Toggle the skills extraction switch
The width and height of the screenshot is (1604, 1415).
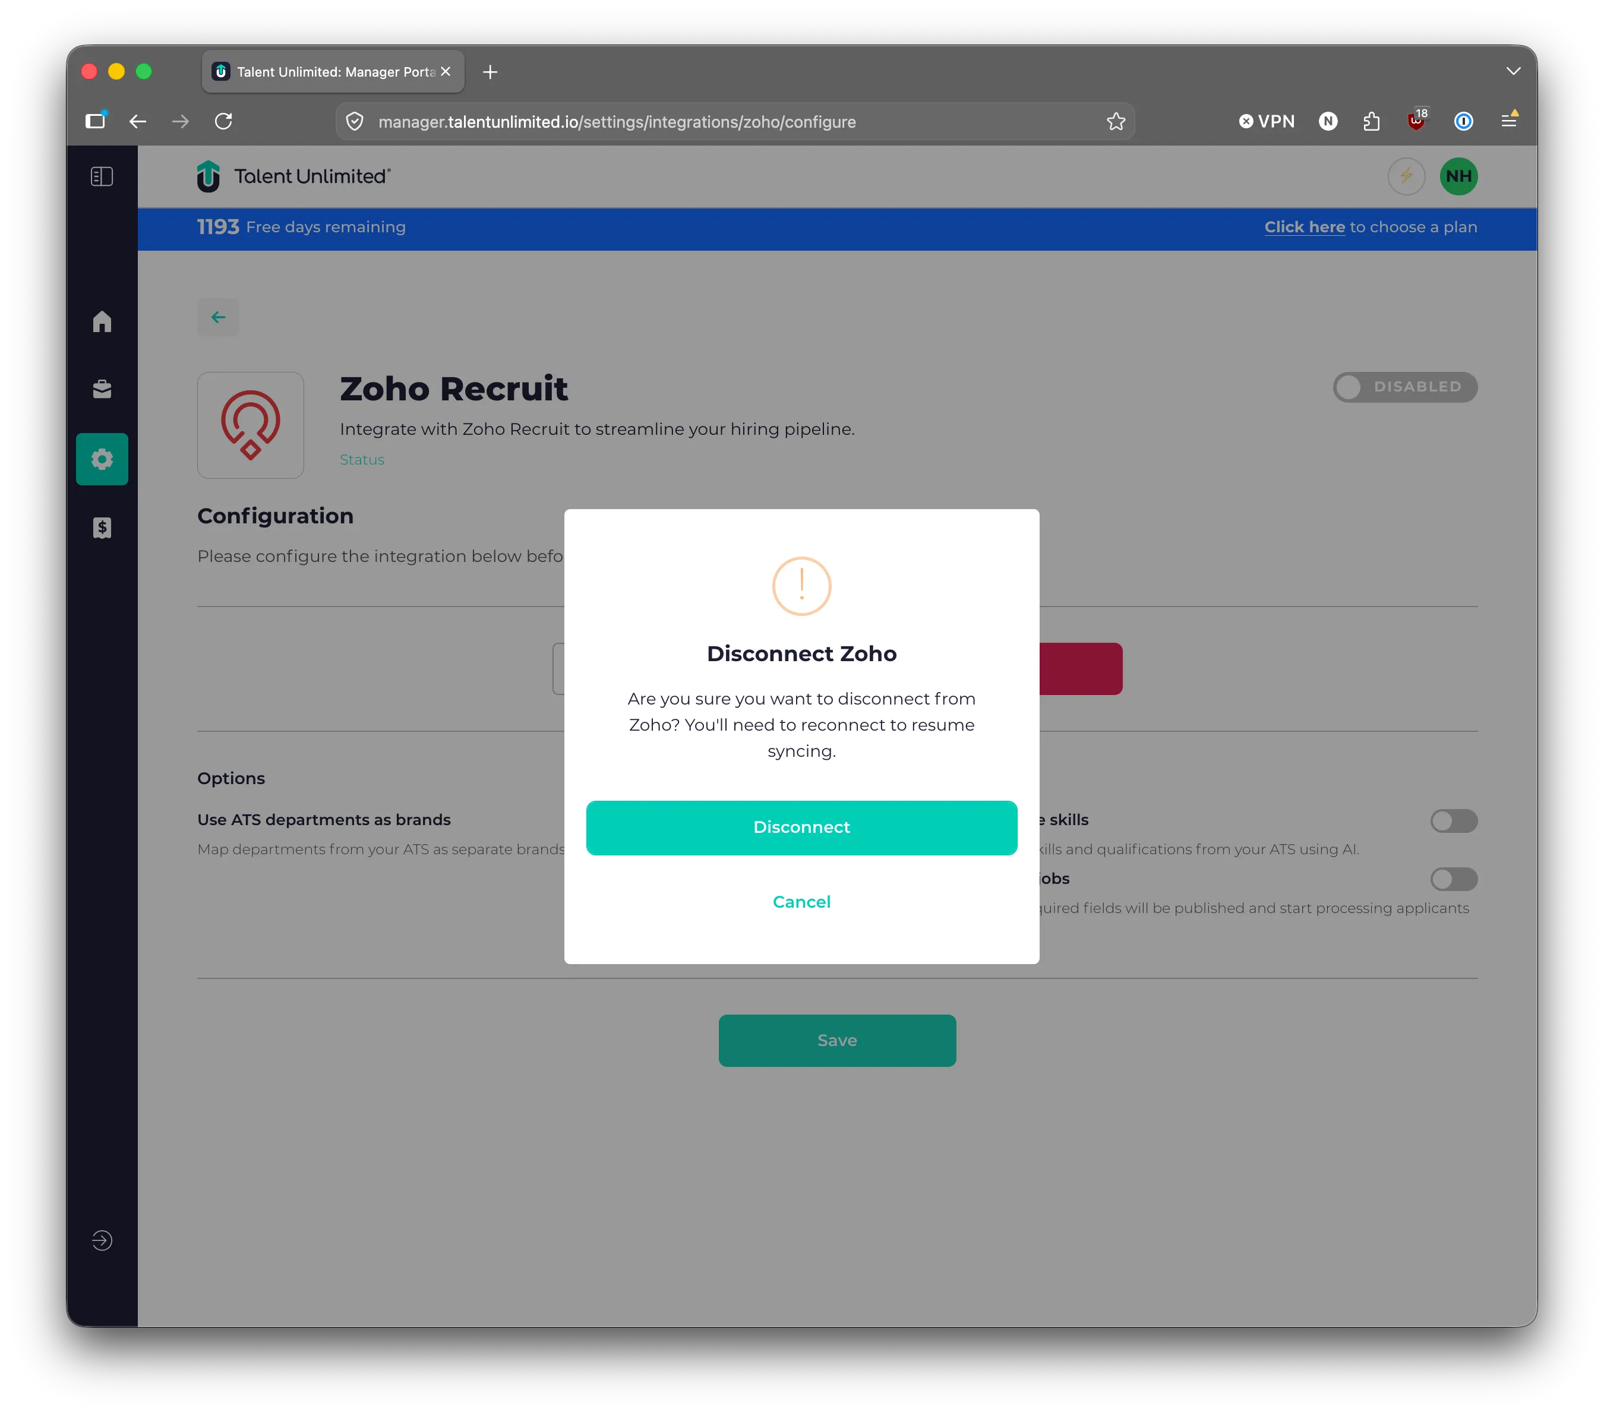(x=1453, y=821)
